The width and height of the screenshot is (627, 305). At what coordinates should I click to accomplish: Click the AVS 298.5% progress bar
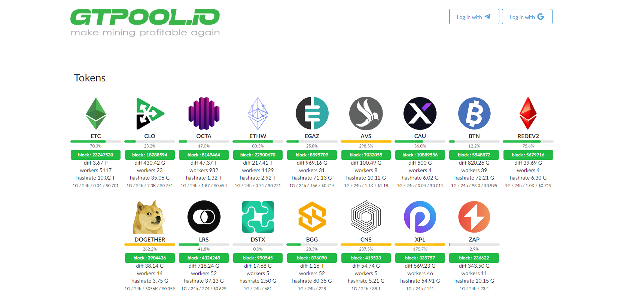click(x=366, y=141)
